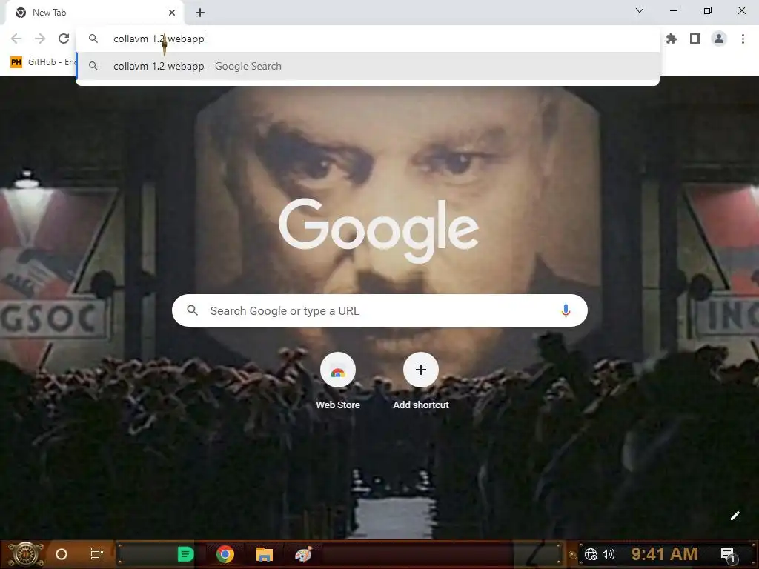Screen dimensions: 759x569
Task: Reload the current page
Action: (x=64, y=39)
